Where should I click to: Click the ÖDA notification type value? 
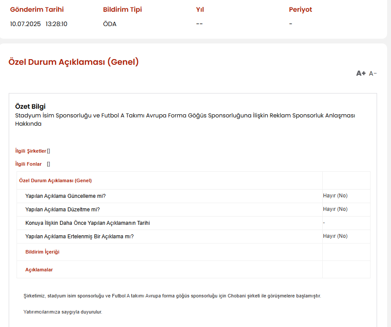(x=110, y=24)
